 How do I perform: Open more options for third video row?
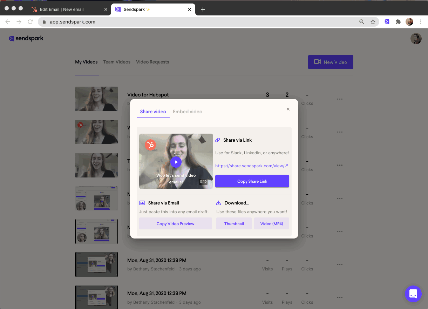[340, 165]
